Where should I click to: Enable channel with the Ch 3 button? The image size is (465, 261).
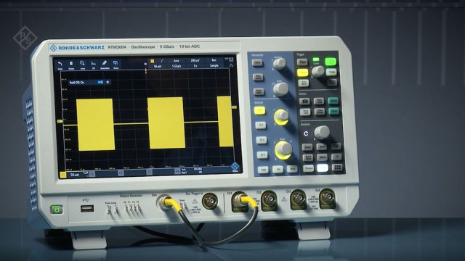[262, 140]
